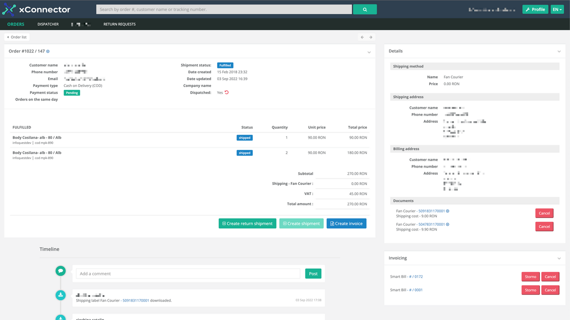Click the magnifier search button

point(365,9)
